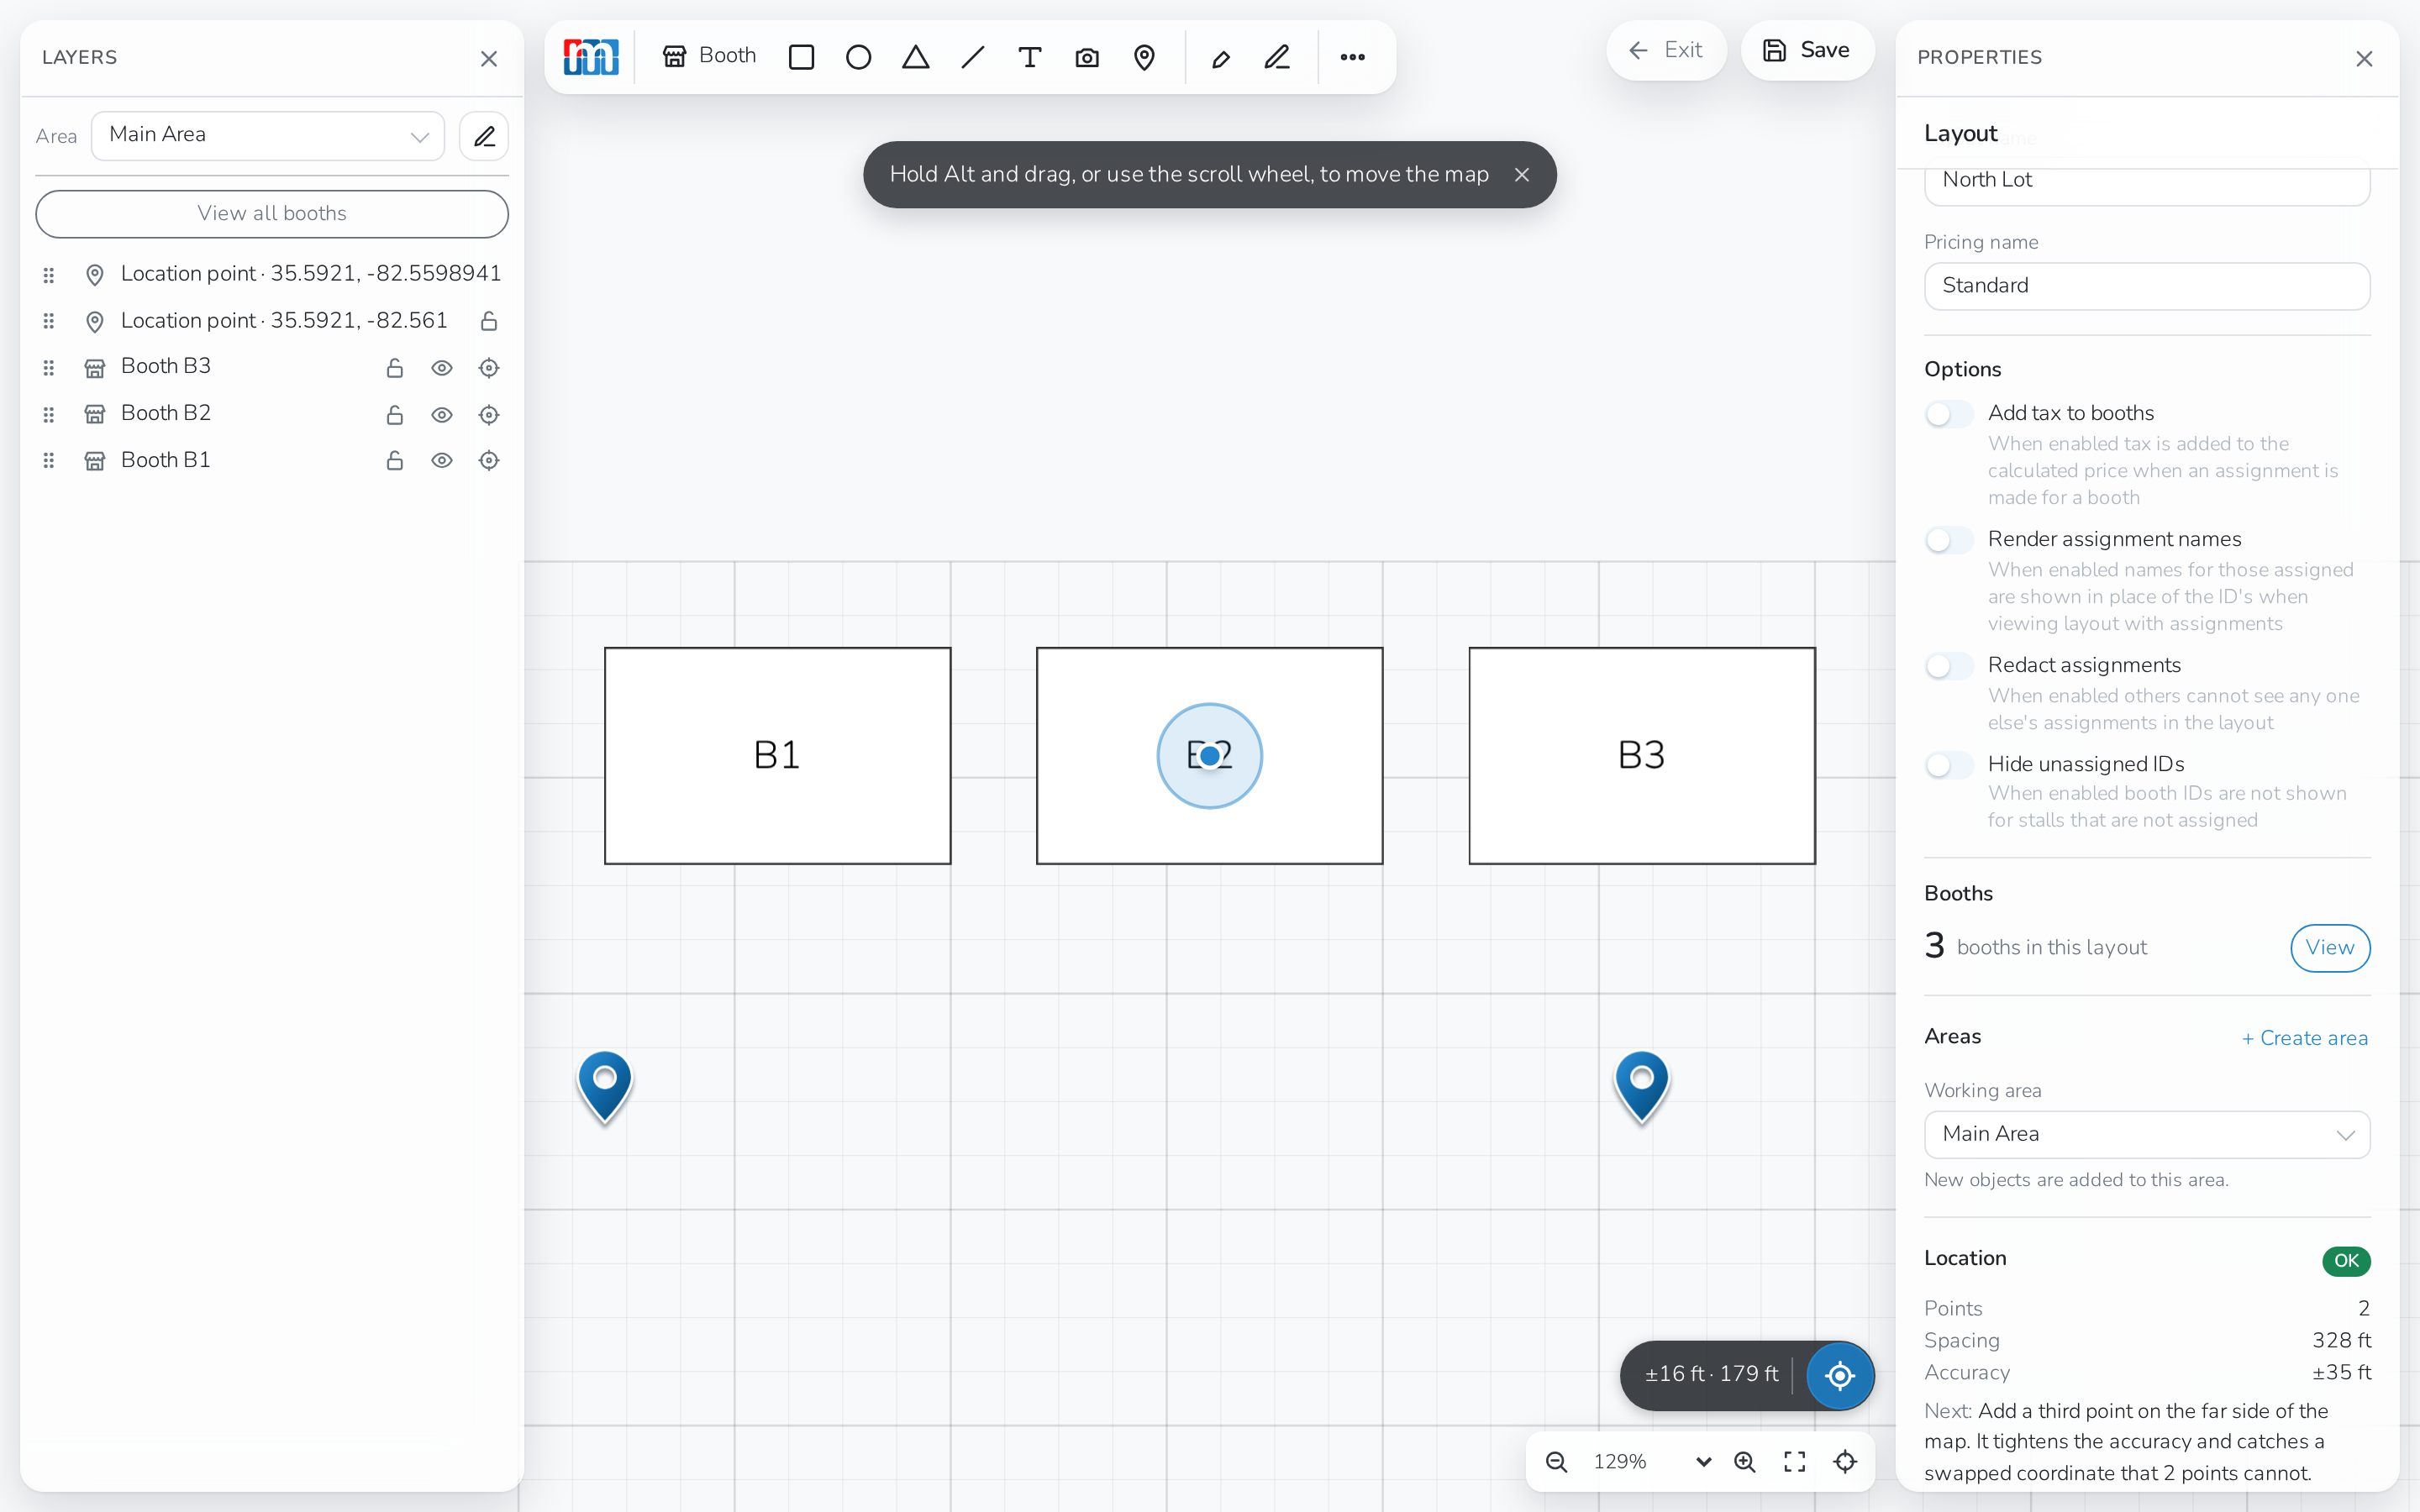Screen dimensions: 2420x1512
Task: Click View all booths button
Action: click(x=272, y=213)
